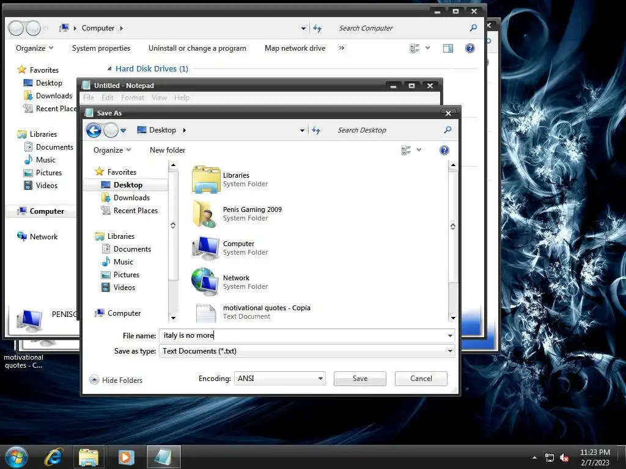Image resolution: width=626 pixels, height=469 pixels.
Task: Click the Save button
Action: tap(359, 379)
